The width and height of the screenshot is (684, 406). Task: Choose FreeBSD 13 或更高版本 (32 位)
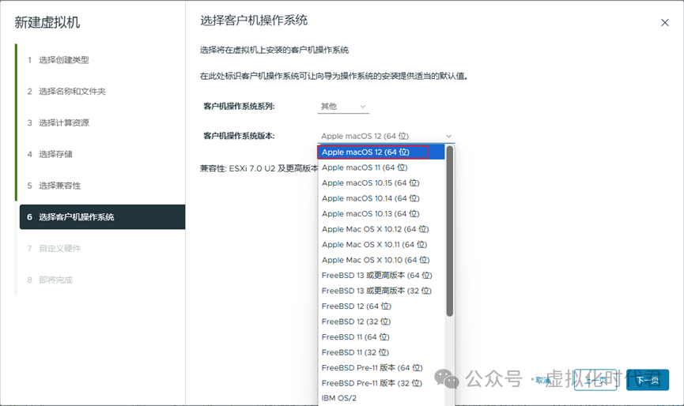[381, 291]
